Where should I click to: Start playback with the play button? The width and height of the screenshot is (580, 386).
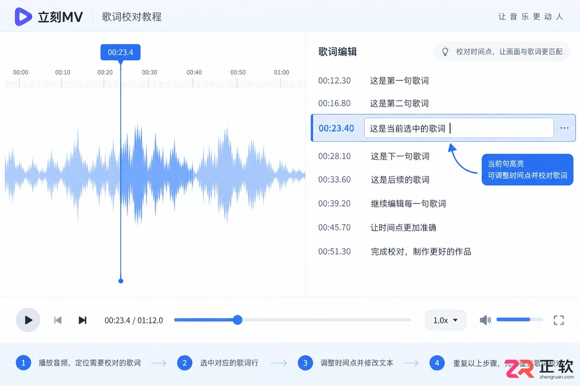[28, 320]
